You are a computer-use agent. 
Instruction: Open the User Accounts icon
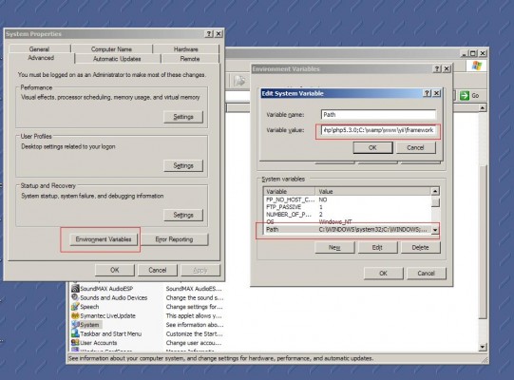point(75,343)
